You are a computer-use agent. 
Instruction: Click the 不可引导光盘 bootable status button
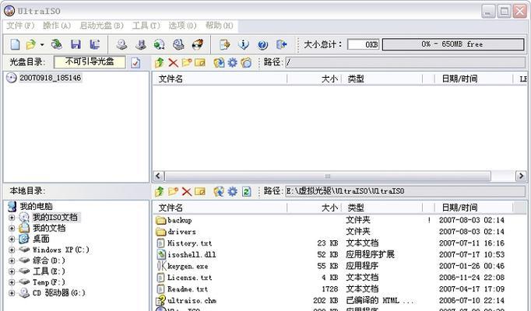tap(90, 62)
